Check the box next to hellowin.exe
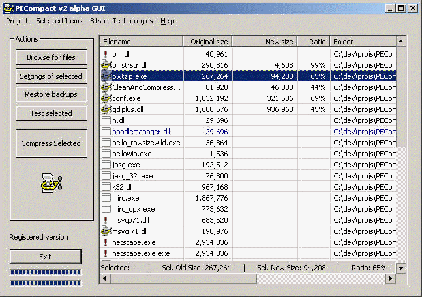The image size is (422, 297). tap(106, 154)
